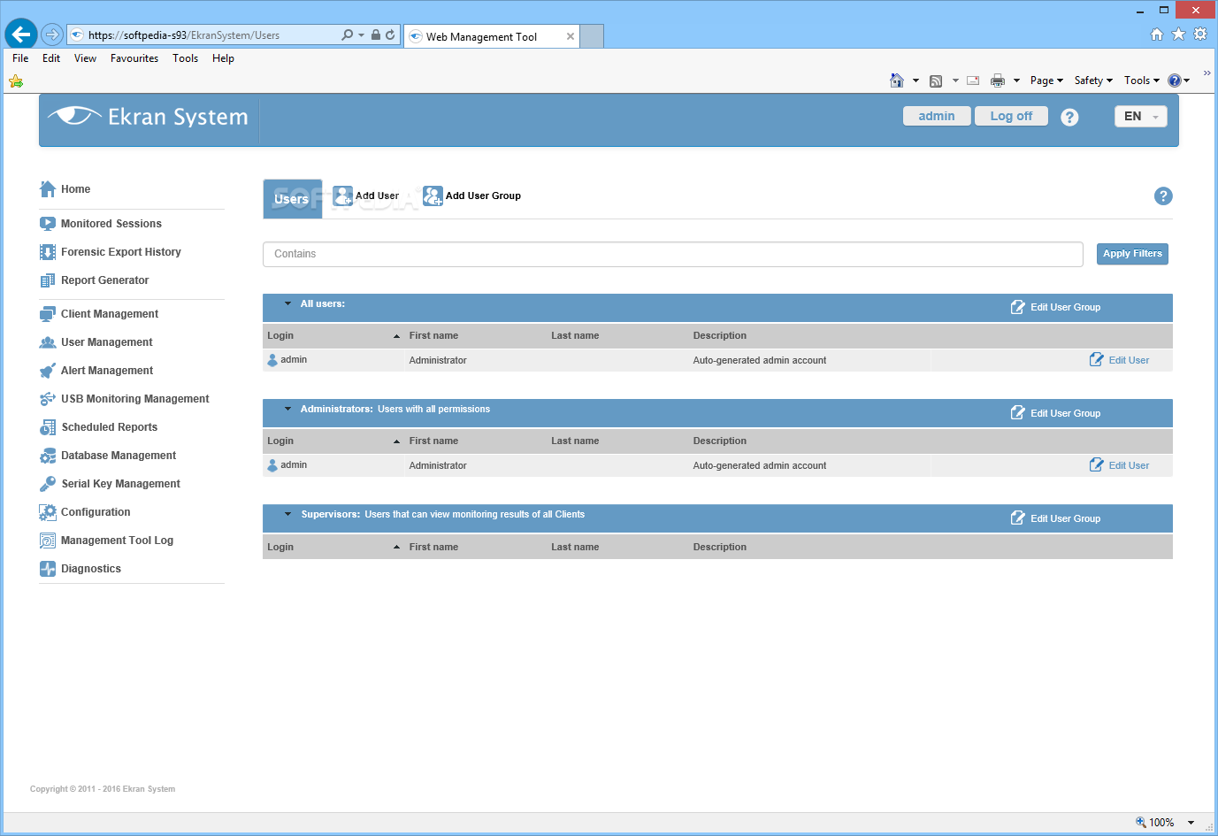The image size is (1218, 836).
Task: Click the Add User icon
Action: click(x=342, y=196)
